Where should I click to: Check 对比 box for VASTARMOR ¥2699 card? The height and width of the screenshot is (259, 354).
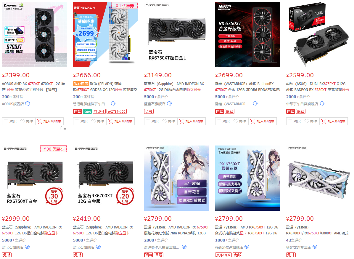pyautogui.click(x=219, y=121)
